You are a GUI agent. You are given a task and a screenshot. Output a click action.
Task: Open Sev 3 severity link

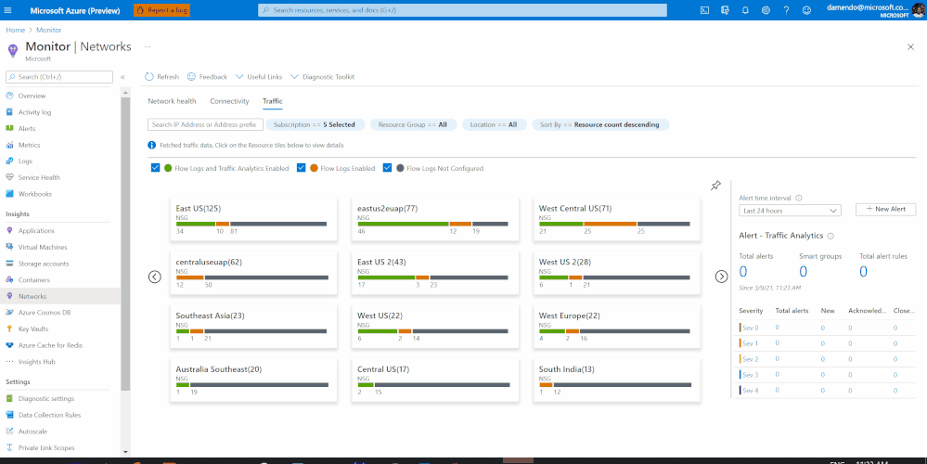[751, 375]
